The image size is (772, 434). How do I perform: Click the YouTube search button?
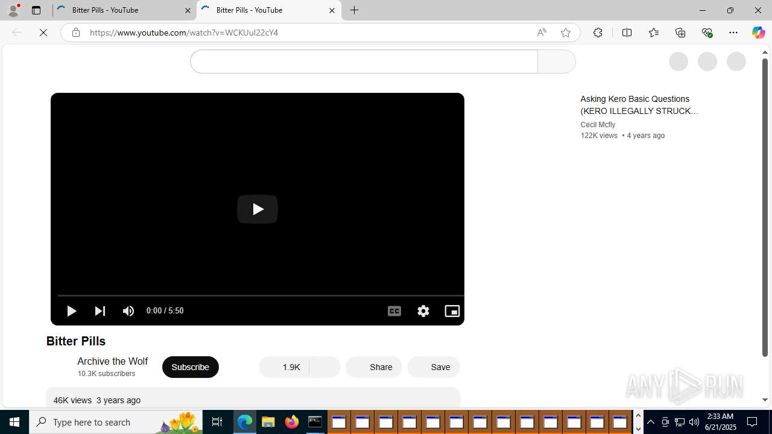click(556, 61)
